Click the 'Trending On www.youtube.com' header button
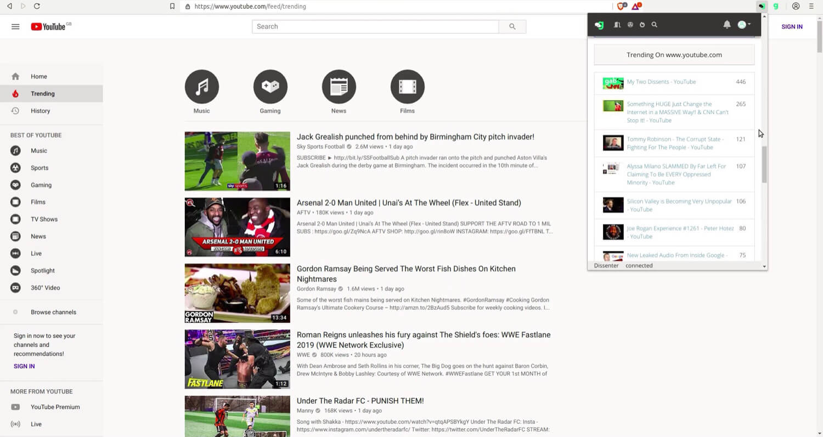The height and width of the screenshot is (437, 823). 674,55
